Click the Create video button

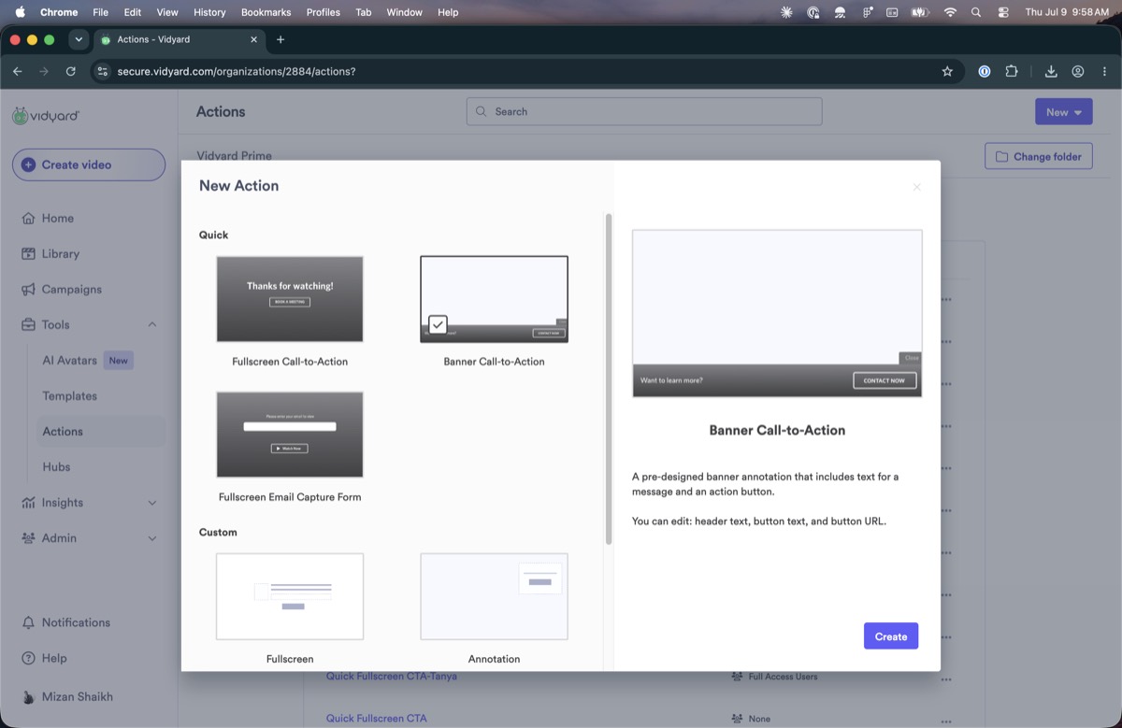tap(89, 164)
